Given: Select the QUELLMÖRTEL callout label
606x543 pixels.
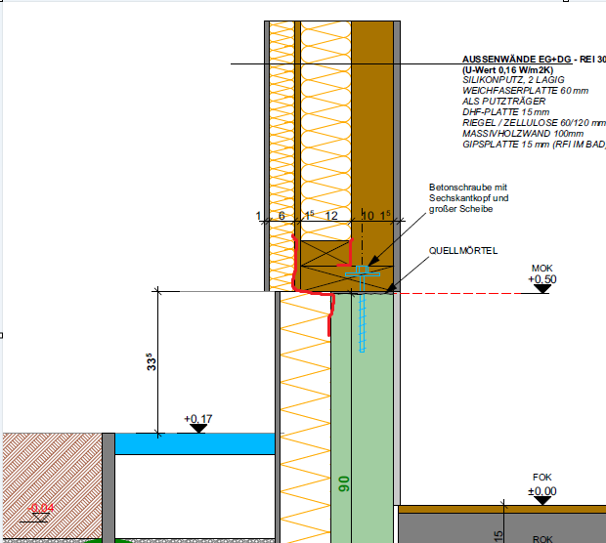Looking at the screenshot, I should (463, 251).
